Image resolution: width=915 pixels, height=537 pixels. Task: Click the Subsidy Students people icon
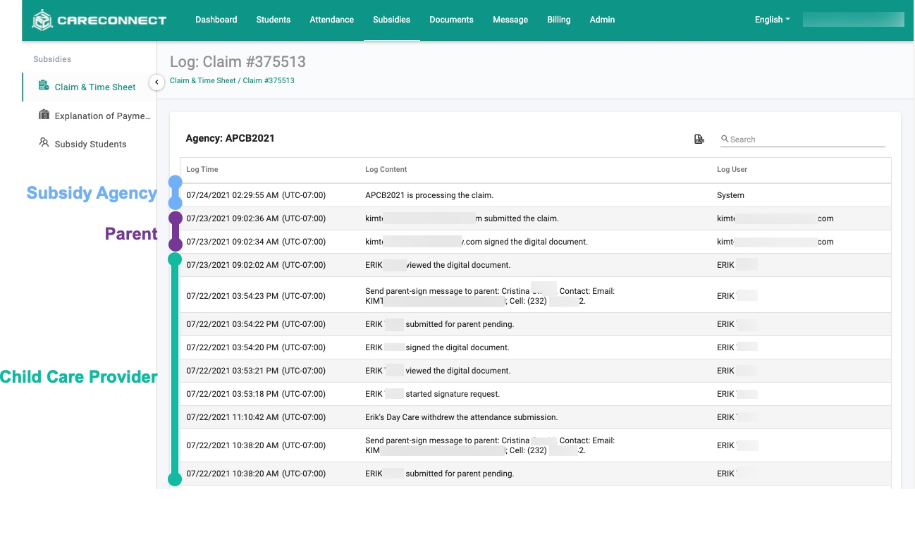pos(44,143)
